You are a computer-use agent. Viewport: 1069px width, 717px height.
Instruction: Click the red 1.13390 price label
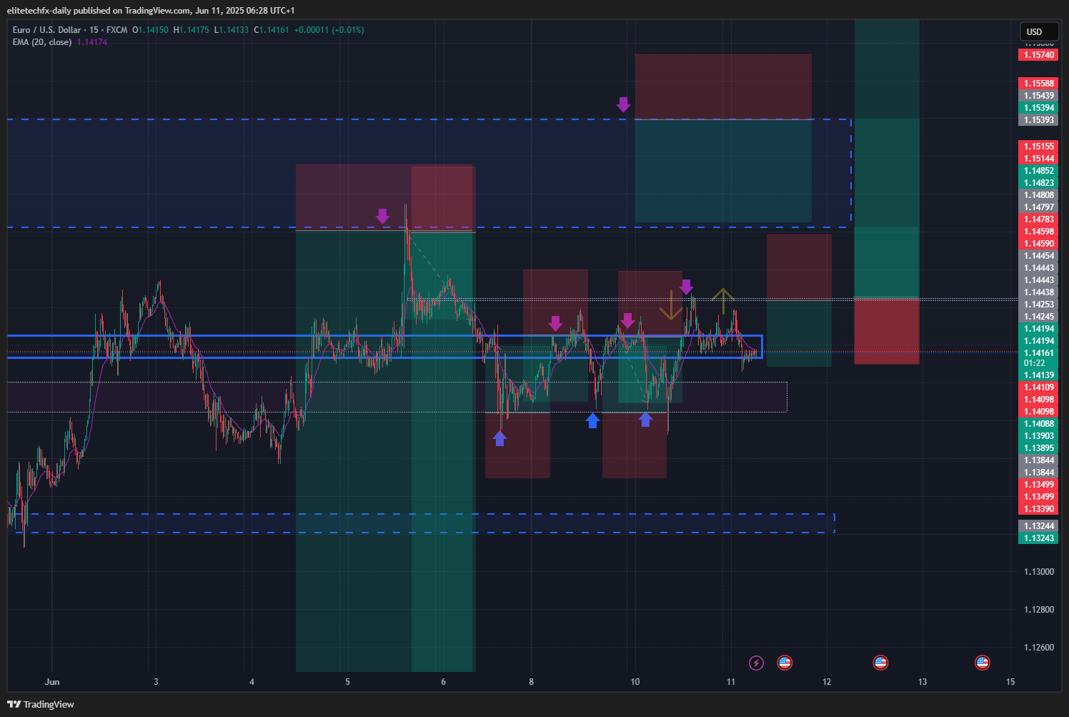click(x=1038, y=509)
